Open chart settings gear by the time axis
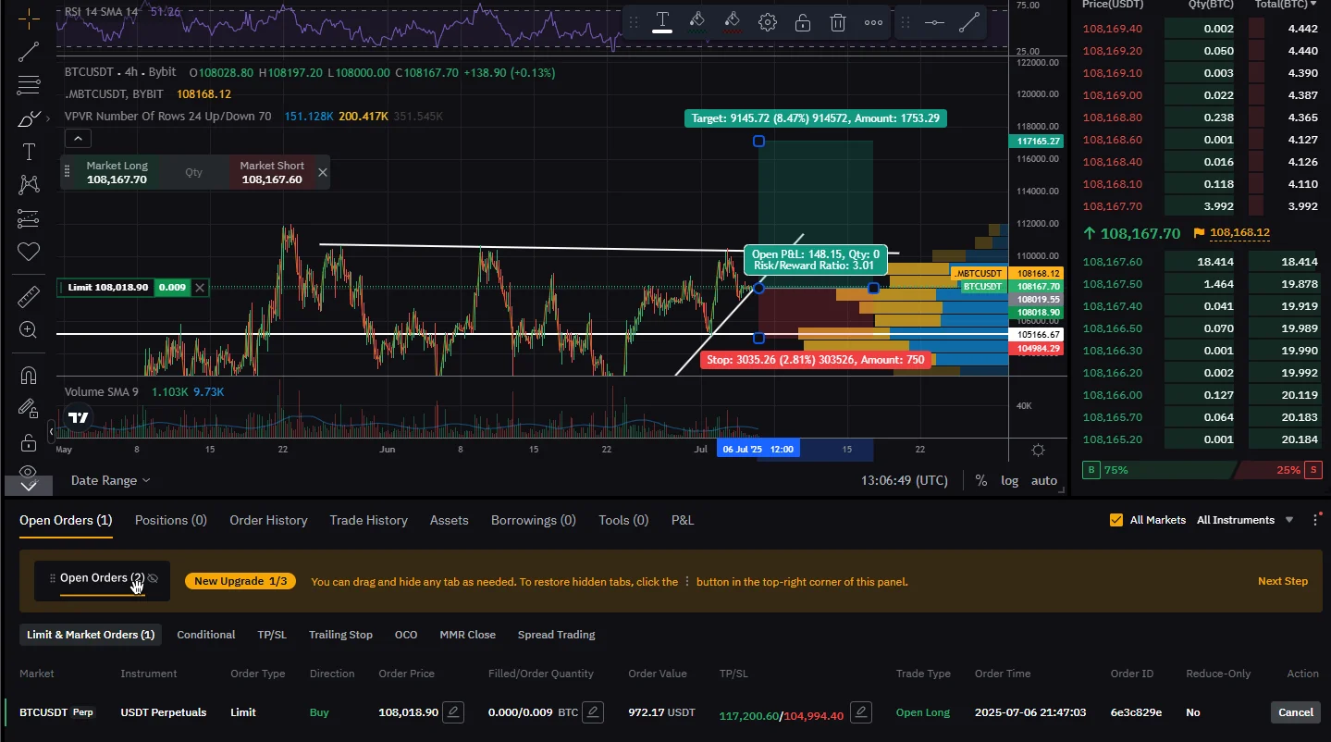1331x742 pixels. point(1038,450)
